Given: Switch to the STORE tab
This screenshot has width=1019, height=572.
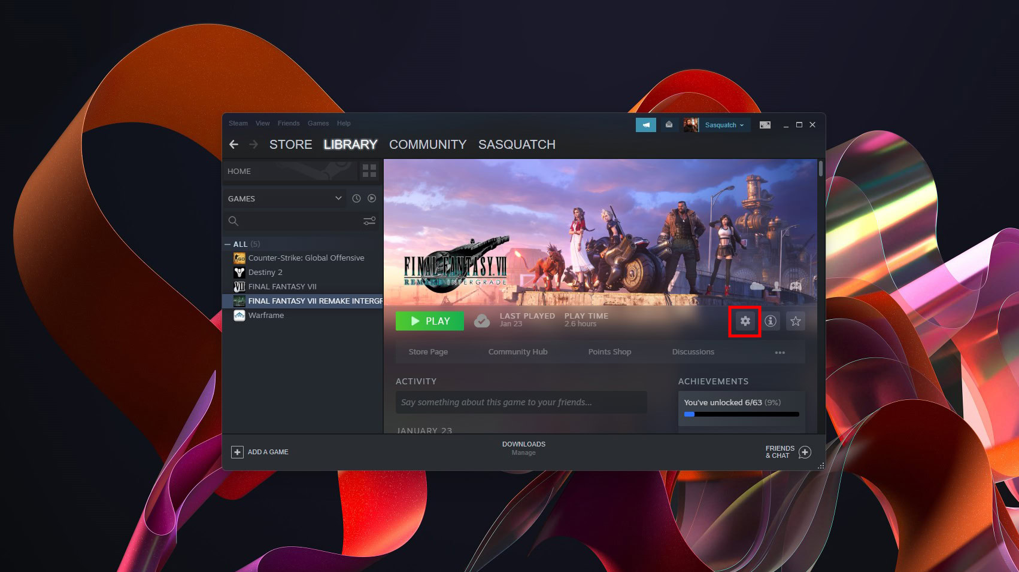Looking at the screenshot, I should click(x=291, y=145).
